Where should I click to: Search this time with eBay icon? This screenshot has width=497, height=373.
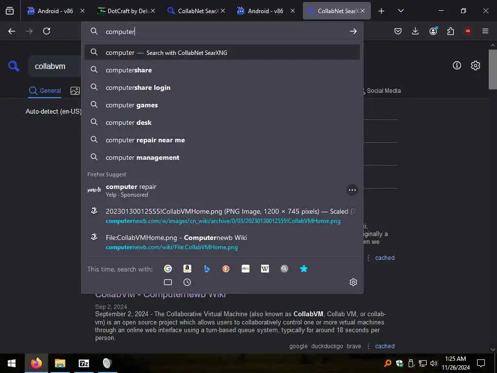[245, 269]
